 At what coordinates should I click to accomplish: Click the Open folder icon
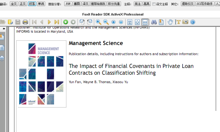click(2, 22)
